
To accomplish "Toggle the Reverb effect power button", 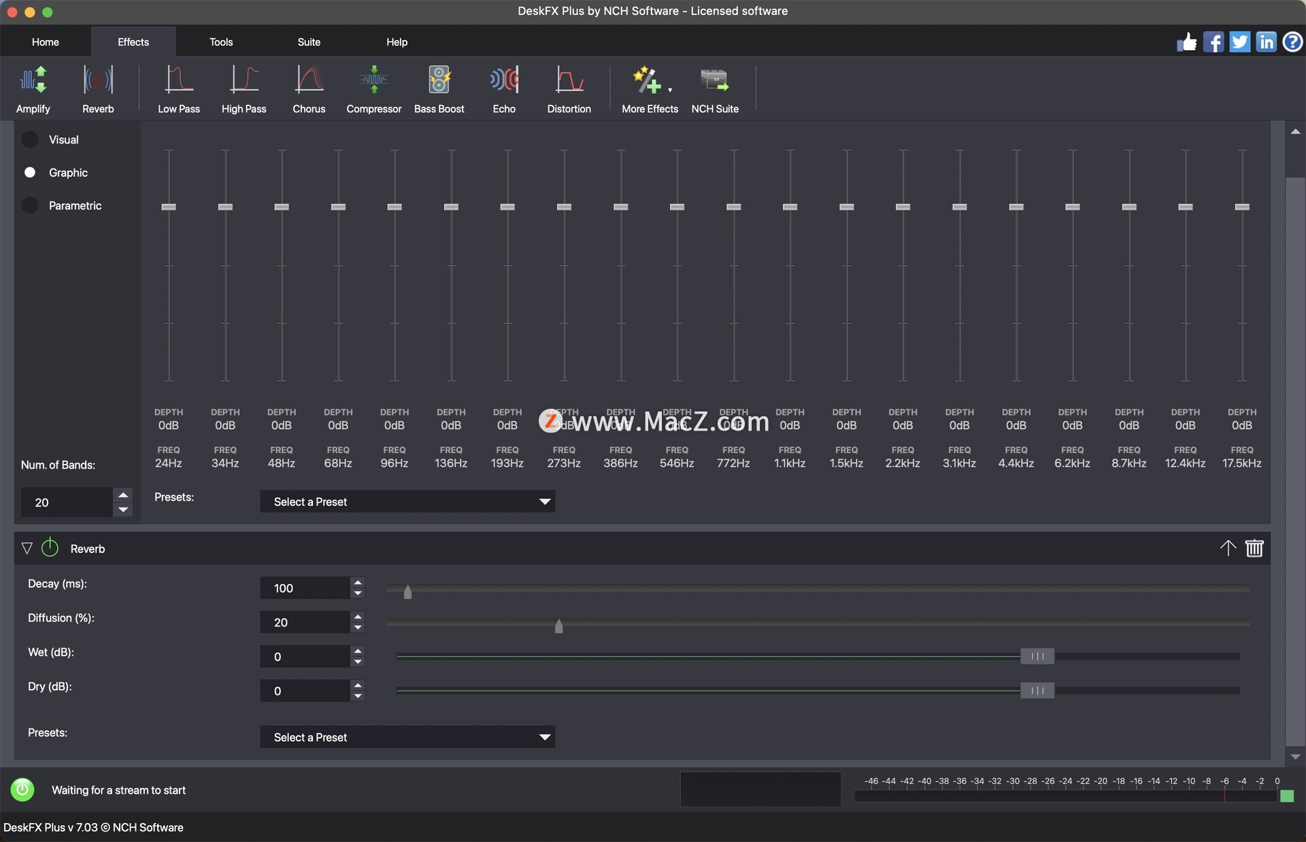I will point(50,548).
